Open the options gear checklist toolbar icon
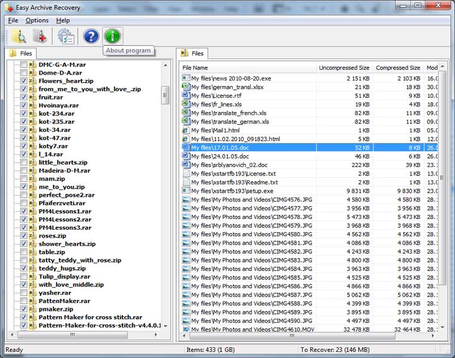 [x=66, y=36]
